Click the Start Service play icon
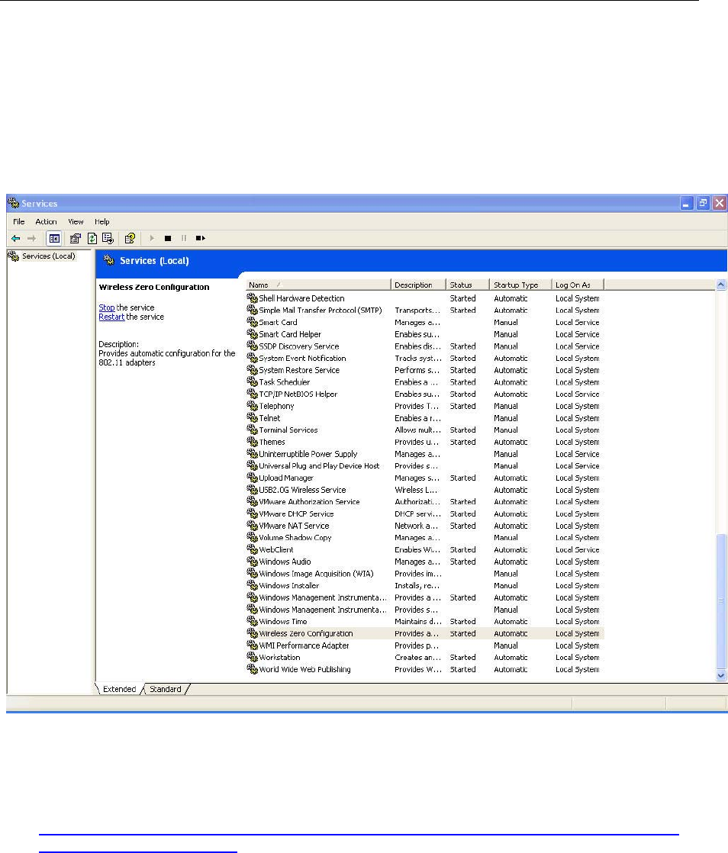The height and width of the screenshot is (853, 728). [152, 238]
